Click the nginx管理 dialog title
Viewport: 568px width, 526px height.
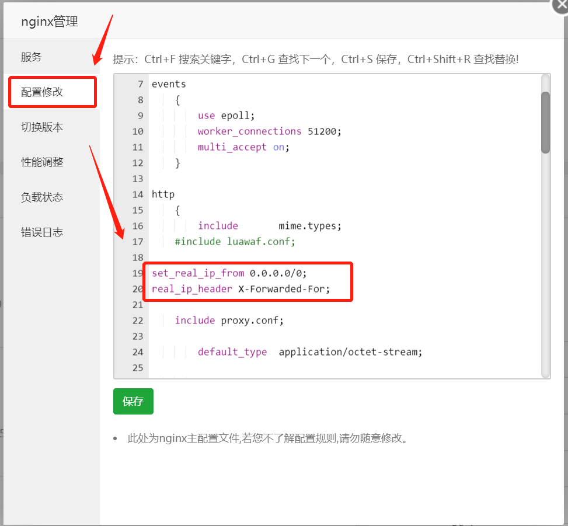coord(50,22)
